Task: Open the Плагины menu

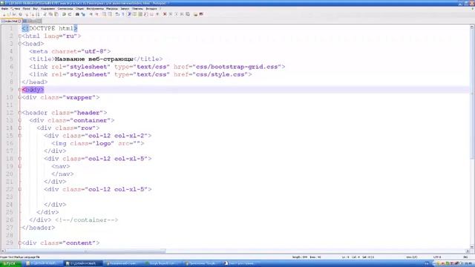Action: pyautogui.click(x=137, y=9)
